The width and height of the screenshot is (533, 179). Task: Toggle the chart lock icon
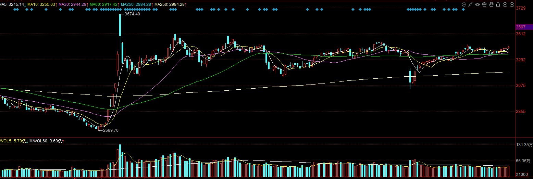498,4
